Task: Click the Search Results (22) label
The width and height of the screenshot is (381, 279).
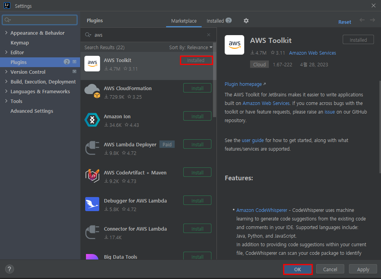Action: point(104,48)
